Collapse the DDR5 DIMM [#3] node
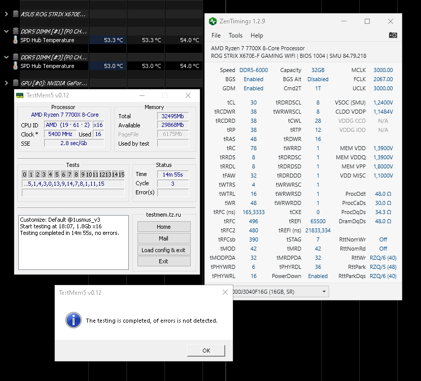Viewport: 421px width, 381px height. (x=7, y=57)
